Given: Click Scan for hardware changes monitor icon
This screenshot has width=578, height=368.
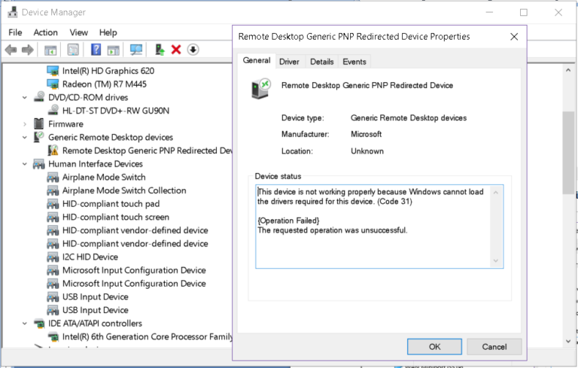Looking at the screenshot, I should coord(136,50).
